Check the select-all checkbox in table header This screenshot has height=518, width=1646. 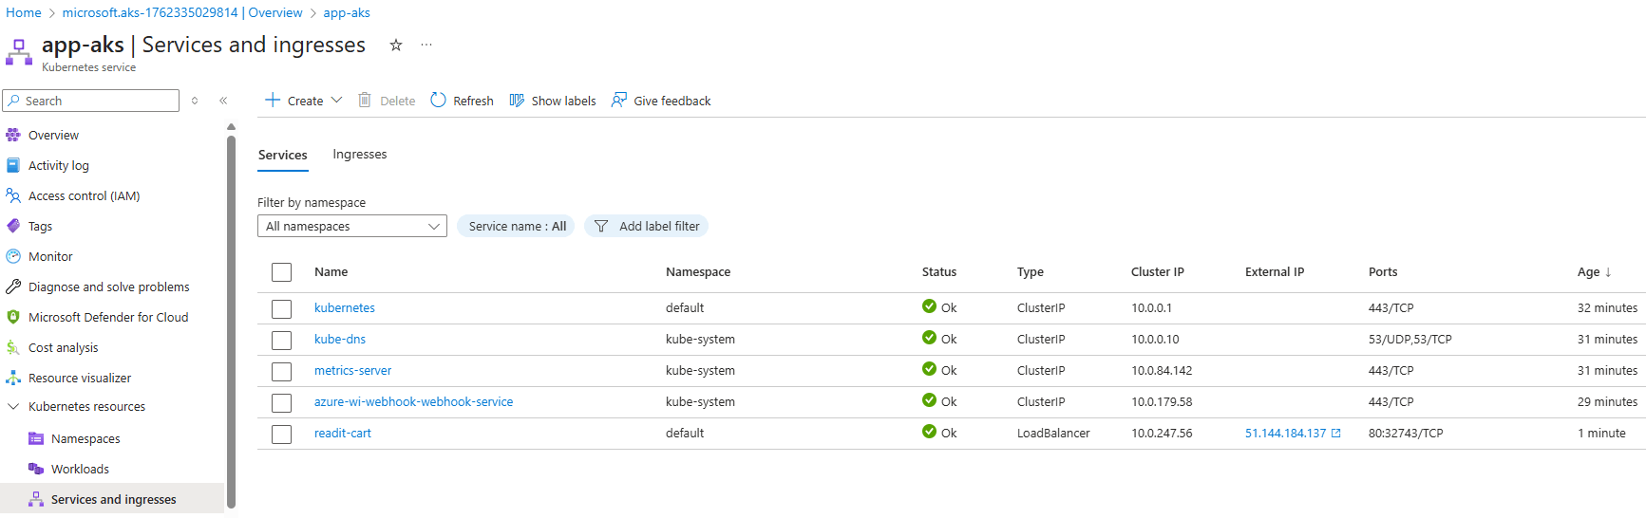click(x=281, y=272)
